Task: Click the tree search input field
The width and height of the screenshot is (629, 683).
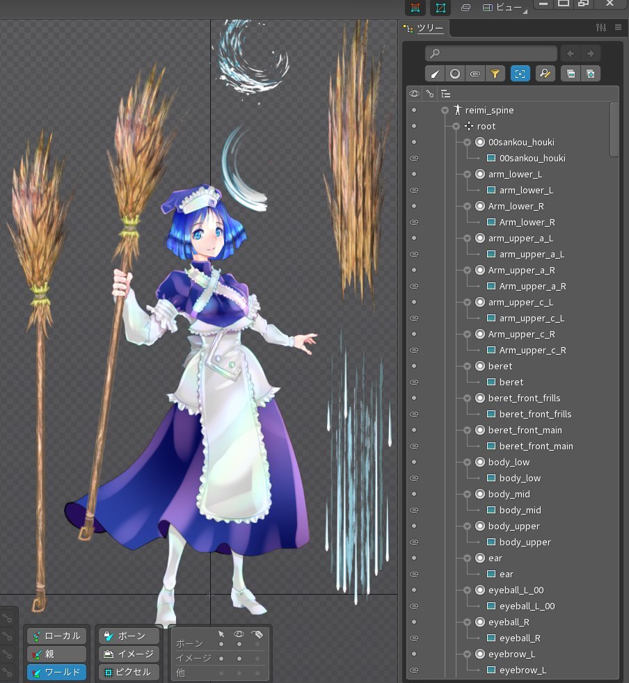Action: pyautogui.click(x=491, y=54)
